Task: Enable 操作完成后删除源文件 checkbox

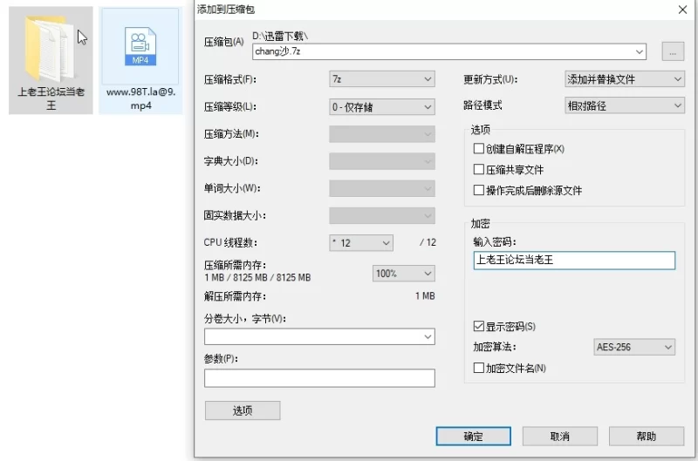Action: click(478, 190)
